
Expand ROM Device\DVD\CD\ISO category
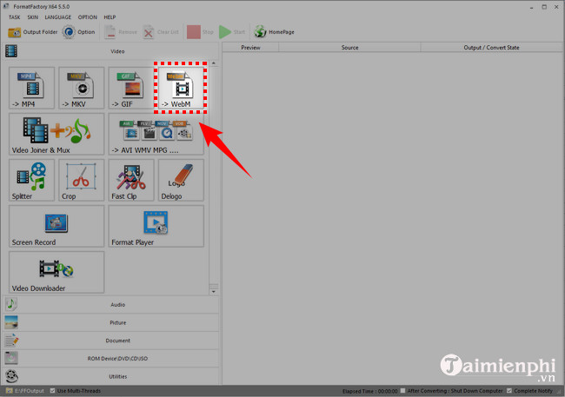(111, 359)
